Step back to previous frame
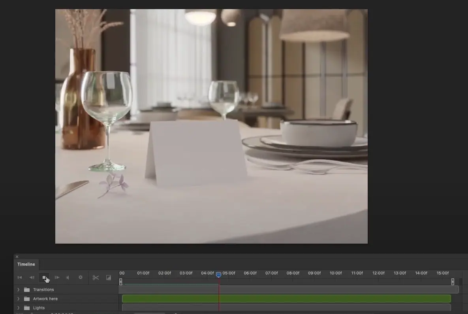Viewport: 468px width, 314px height. tap(32, 278)
